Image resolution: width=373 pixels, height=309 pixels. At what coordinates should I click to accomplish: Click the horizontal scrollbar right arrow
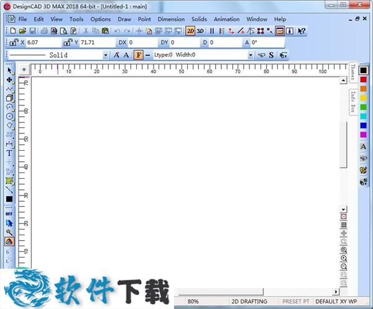click(336, 291)
